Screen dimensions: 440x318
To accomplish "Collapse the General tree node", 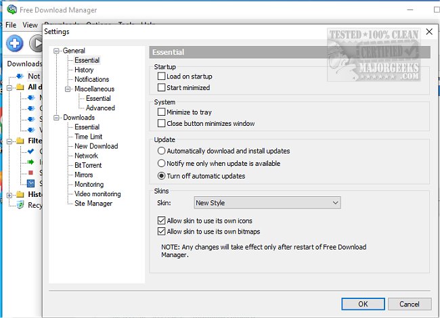I will coord(58,51).
